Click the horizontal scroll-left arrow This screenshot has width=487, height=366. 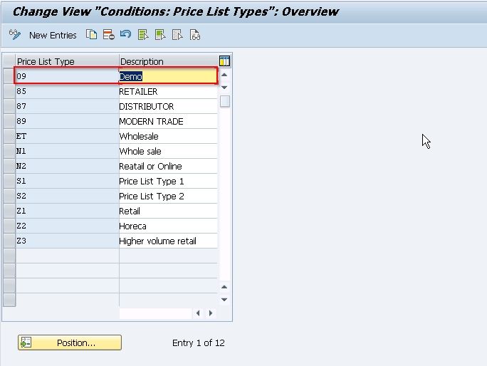198,313
